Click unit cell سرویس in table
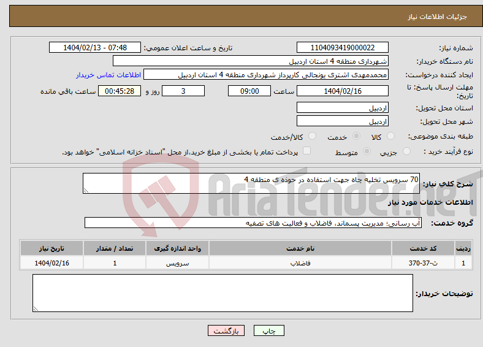483x347 pixels. point(177,263)
